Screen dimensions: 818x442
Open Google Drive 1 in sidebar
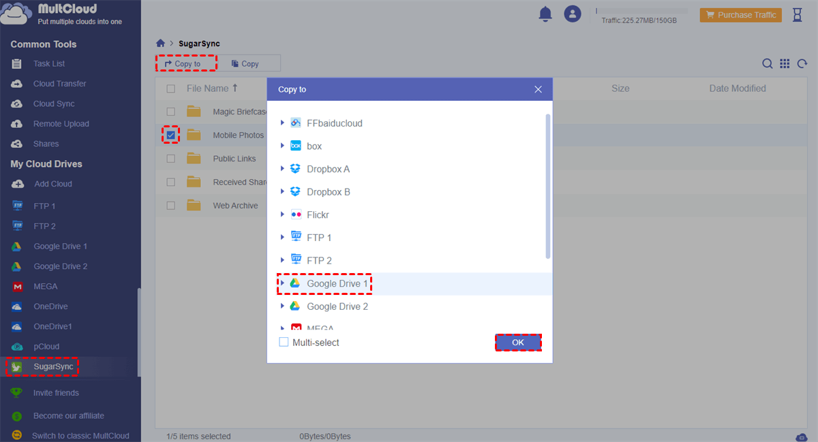pyautogui.click(x=60, y=246)
